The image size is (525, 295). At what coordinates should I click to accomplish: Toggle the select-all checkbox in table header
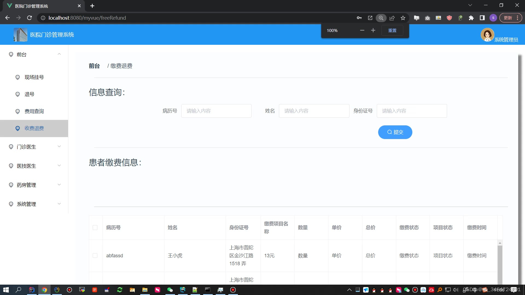click(x=95, y=228)
